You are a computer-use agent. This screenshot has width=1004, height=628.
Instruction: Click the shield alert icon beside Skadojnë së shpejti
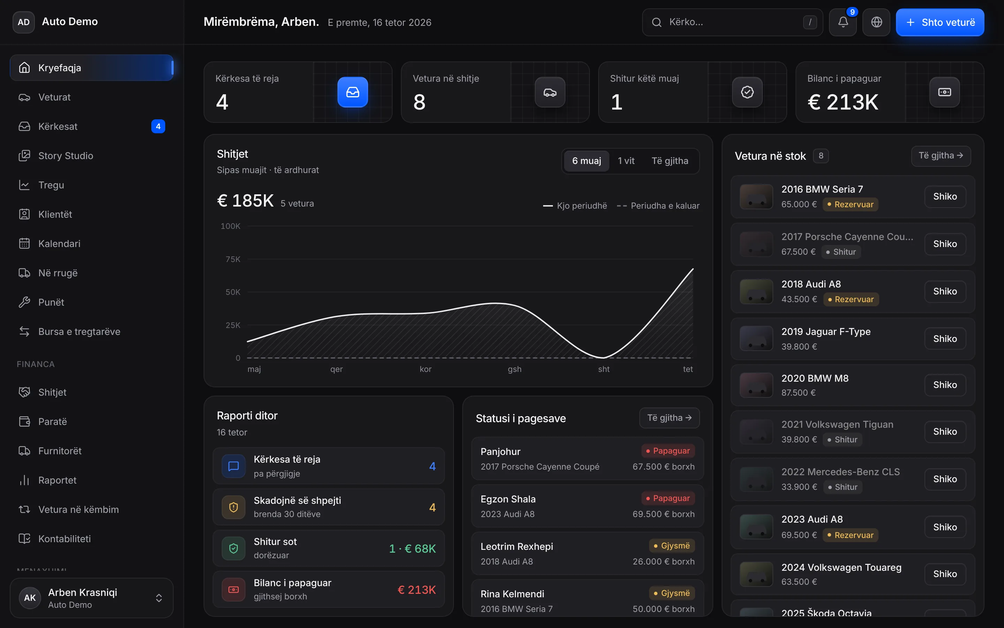(x=234, y=507)
